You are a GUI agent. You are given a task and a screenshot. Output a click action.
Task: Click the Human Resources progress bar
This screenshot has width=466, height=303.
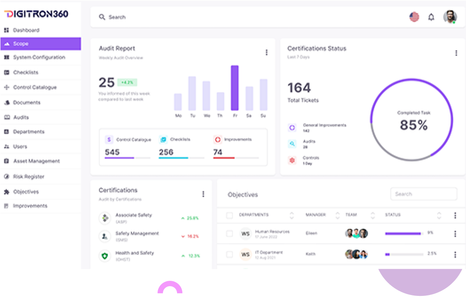[x=403, y=234]
